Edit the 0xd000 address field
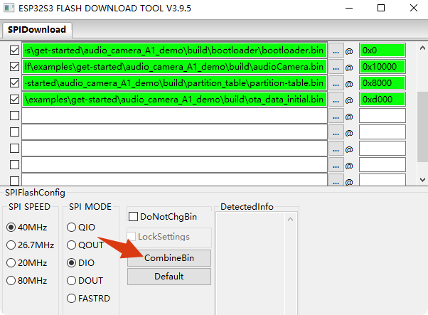The image size is (428, 315). (382, 100)
